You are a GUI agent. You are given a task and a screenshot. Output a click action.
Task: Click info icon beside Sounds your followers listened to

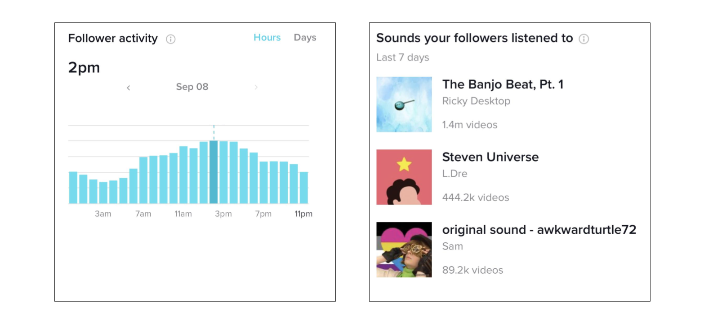coord(584,39)
